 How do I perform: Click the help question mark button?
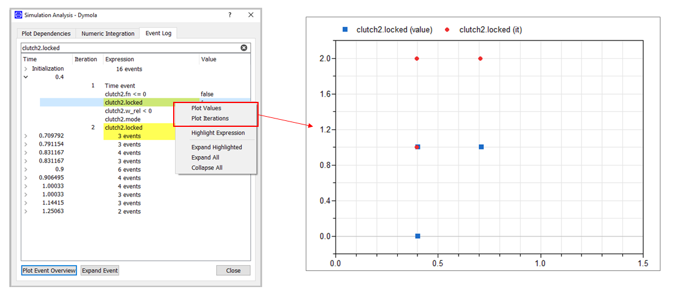(x=230, y=15)
